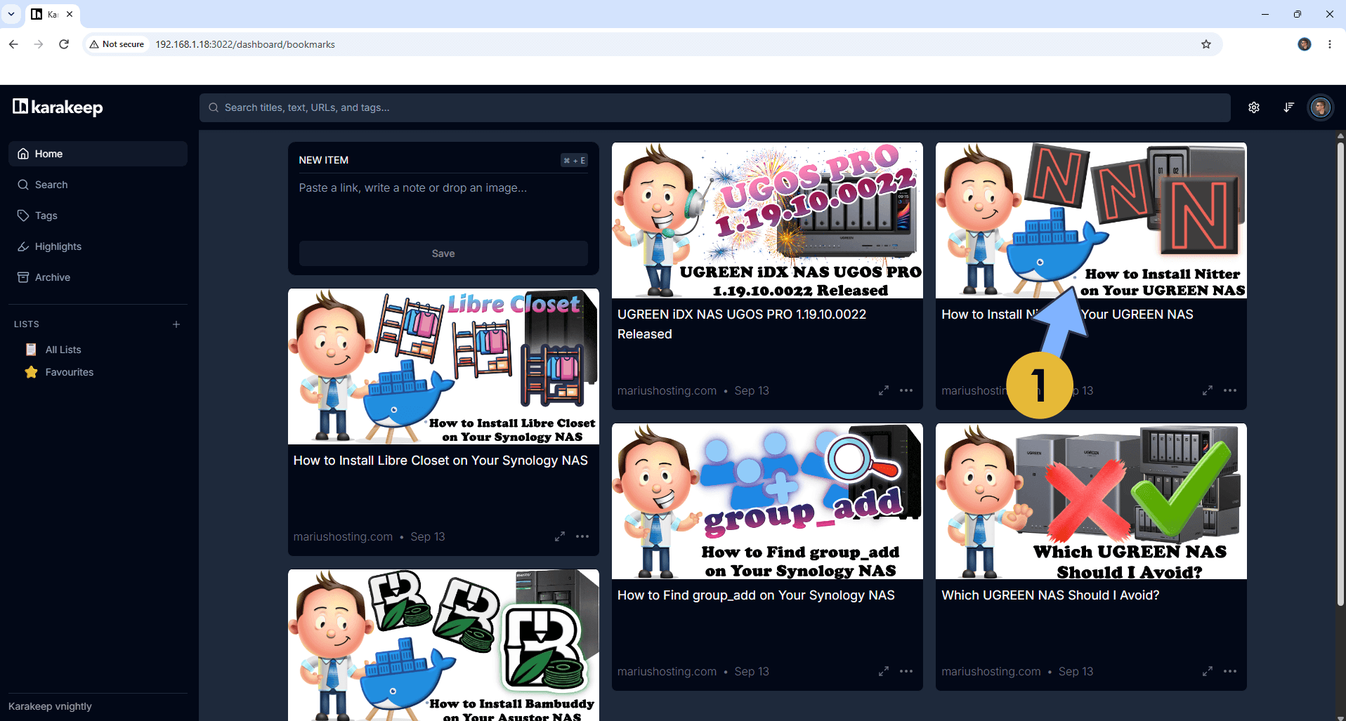Click the Karakeep logo

[x=58, y=107]
